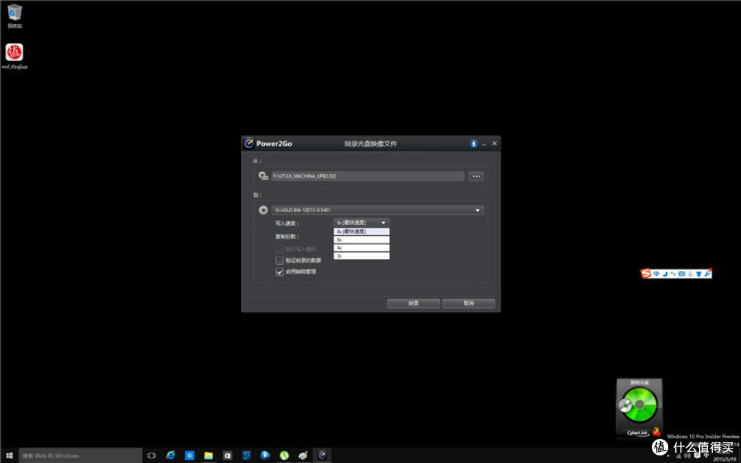Screen dimensions: 741x463
Task: Minimize the Power2Go dialog
Action: pyautogui.click(x=484, y=144)
